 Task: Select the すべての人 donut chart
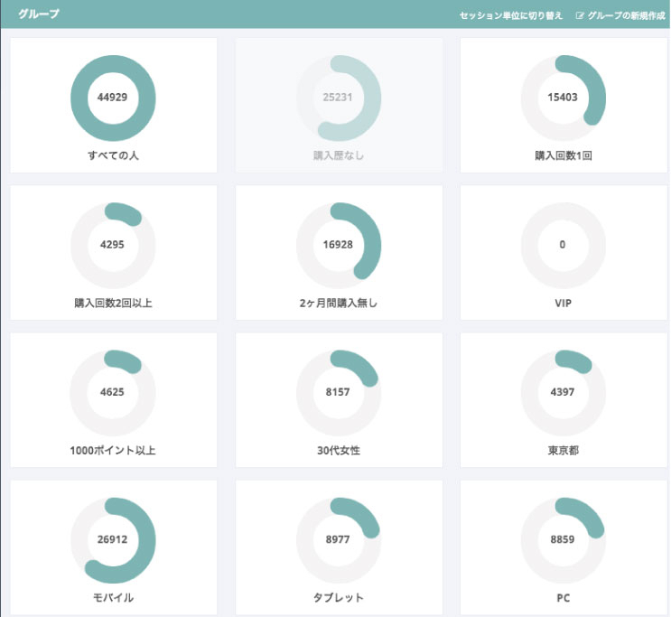click(x=113, y=98)
